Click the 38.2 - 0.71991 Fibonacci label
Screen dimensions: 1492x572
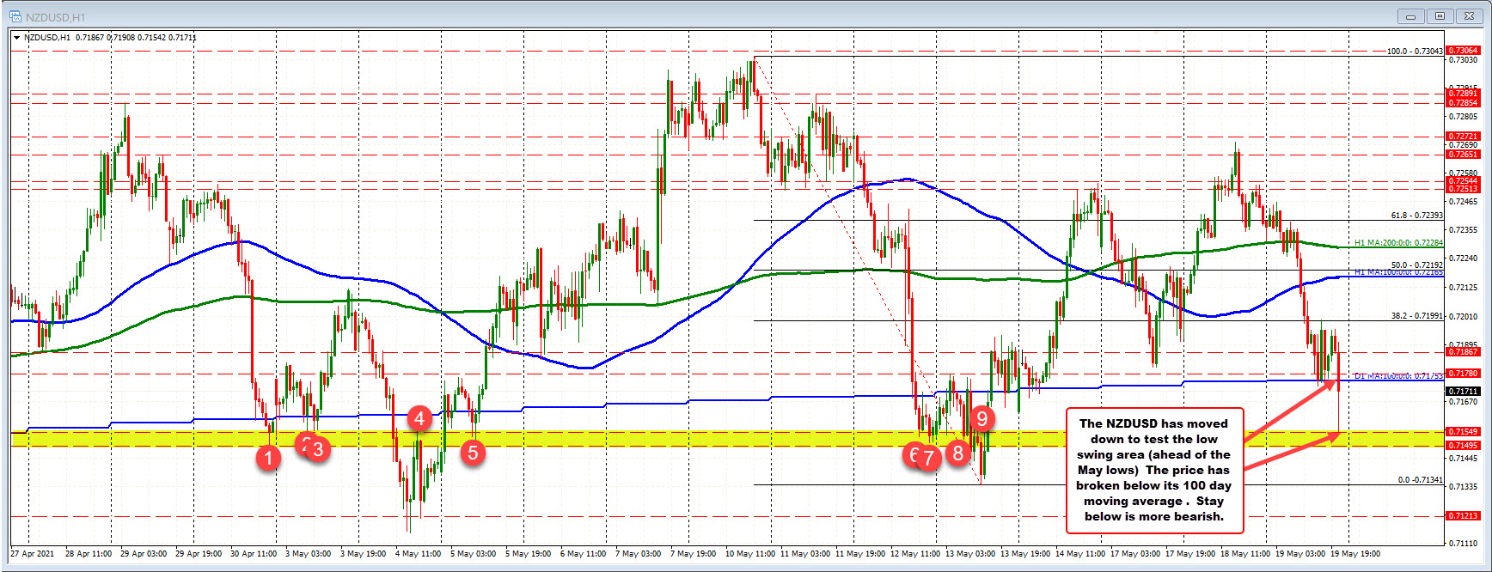(x=1416, y=316)
